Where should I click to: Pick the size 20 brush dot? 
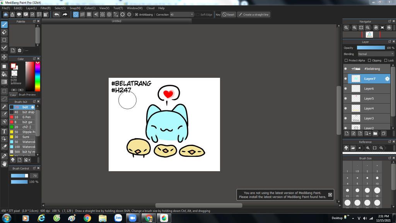[367, 190]
